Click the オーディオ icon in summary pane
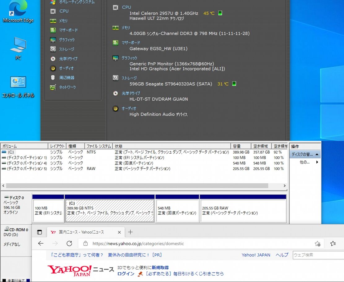This screenshot has height=282, width=344. [115, 108]
